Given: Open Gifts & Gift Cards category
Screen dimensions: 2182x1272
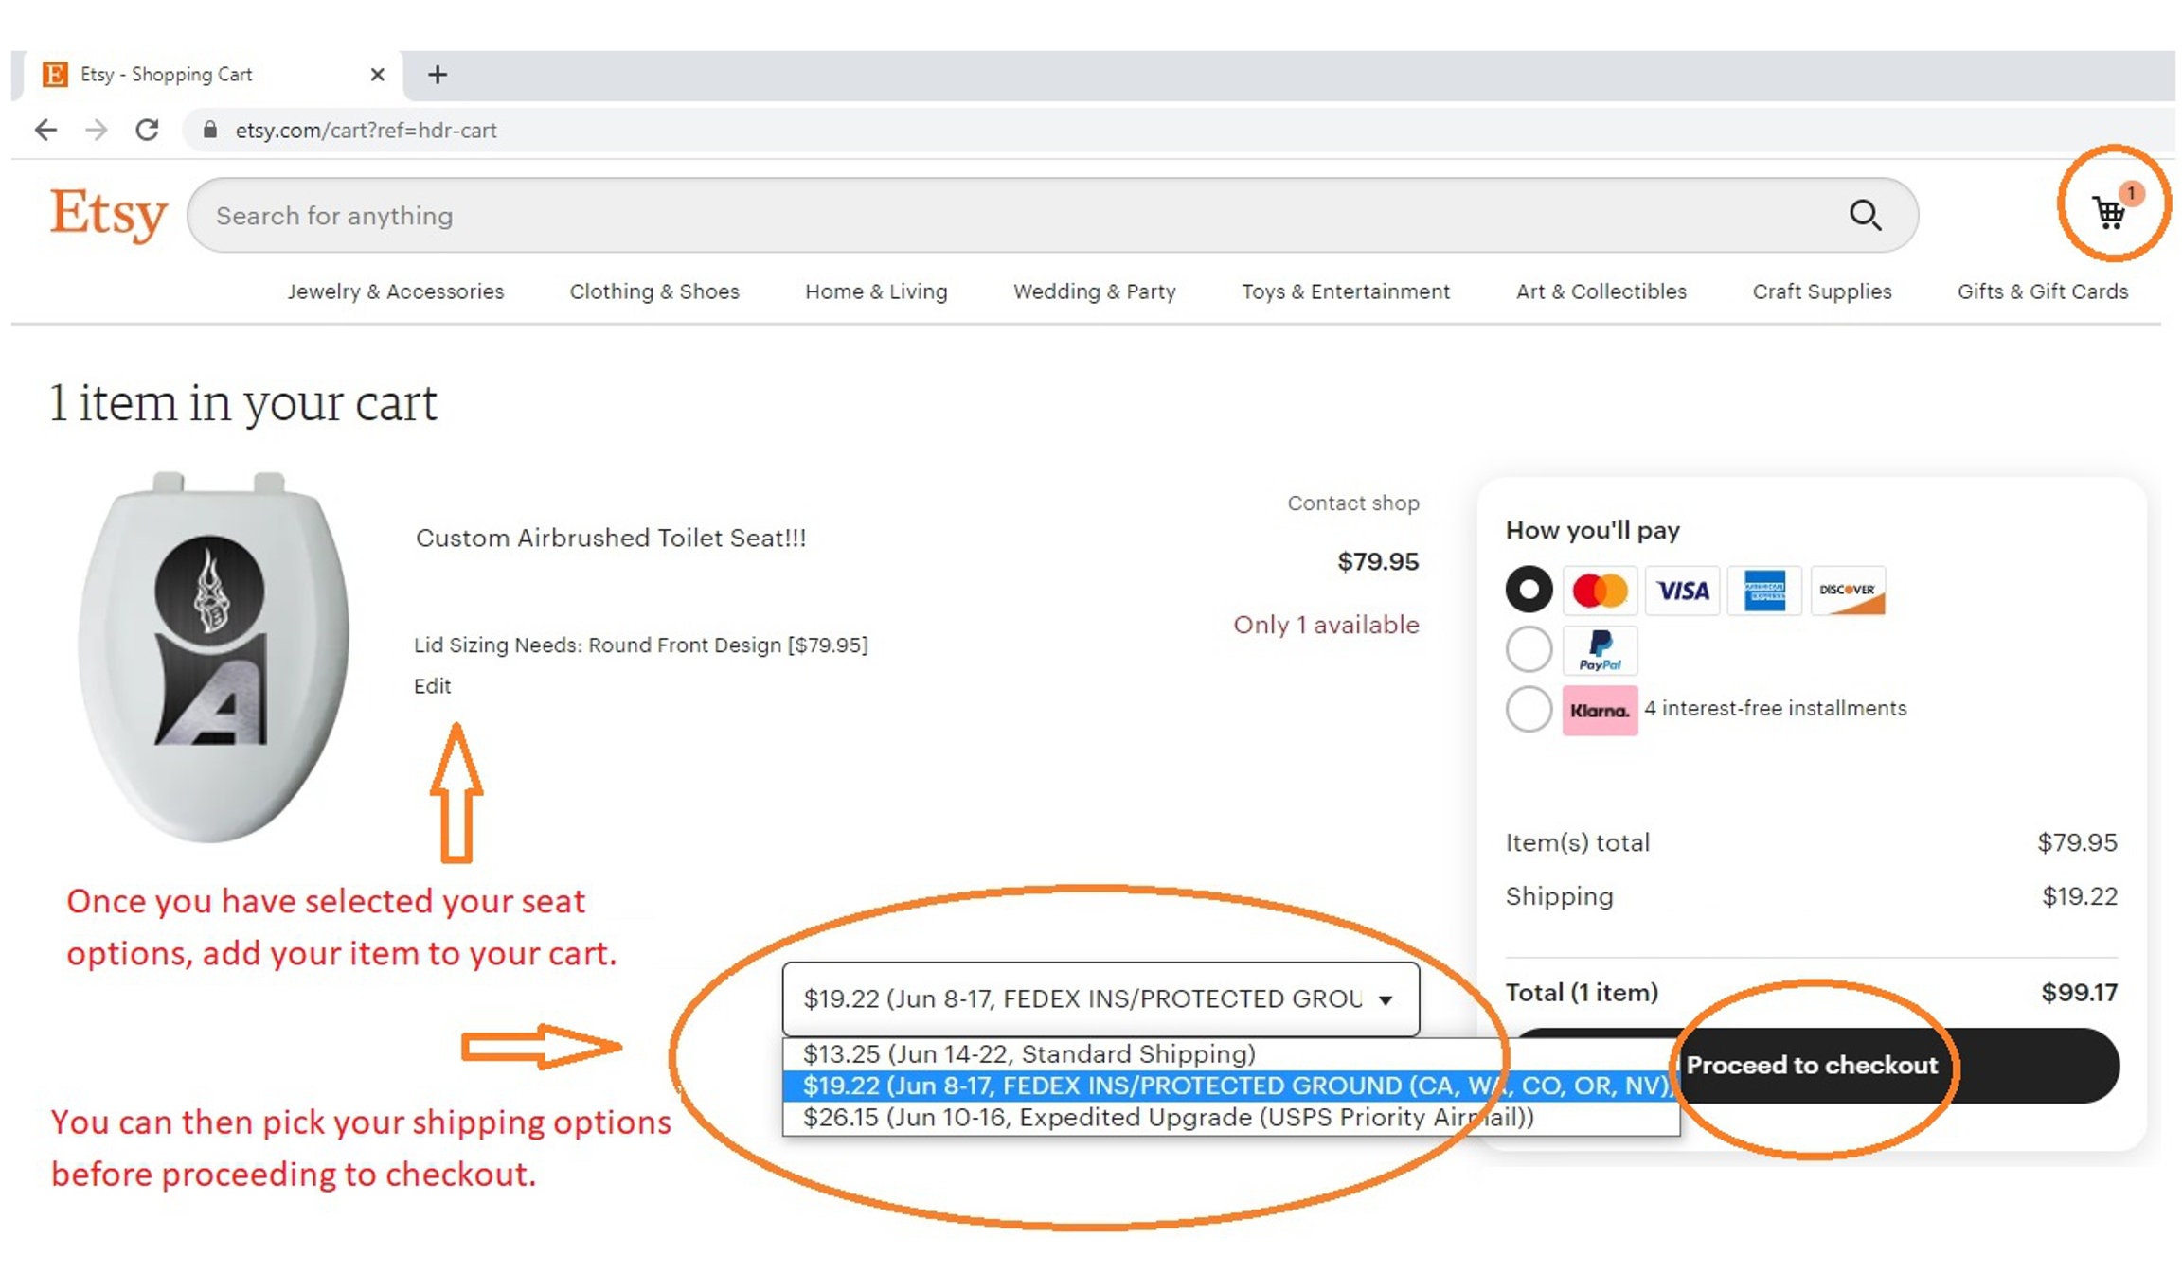Looking at the screenshot, I should (x=2043, y=291).
